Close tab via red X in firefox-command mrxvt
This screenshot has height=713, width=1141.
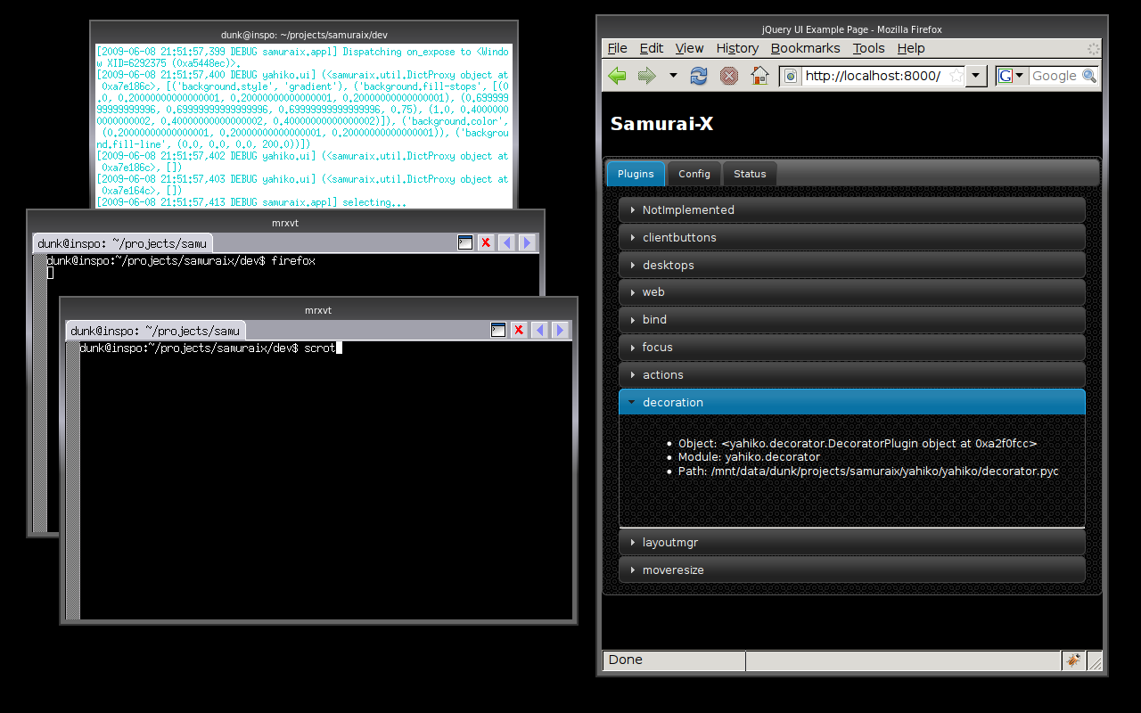point(486,242)
